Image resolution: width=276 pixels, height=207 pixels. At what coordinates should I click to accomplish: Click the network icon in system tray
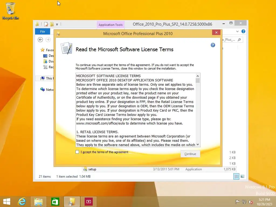(x=244, y=202)
